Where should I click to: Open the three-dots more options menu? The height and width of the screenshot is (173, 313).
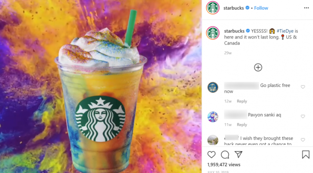point(306,8)
